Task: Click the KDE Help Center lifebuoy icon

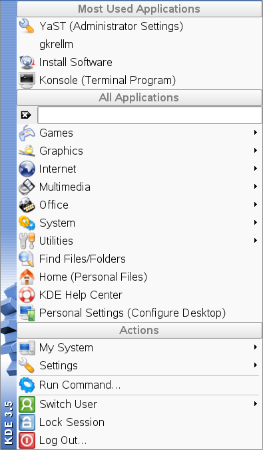Action: point(27,295)
